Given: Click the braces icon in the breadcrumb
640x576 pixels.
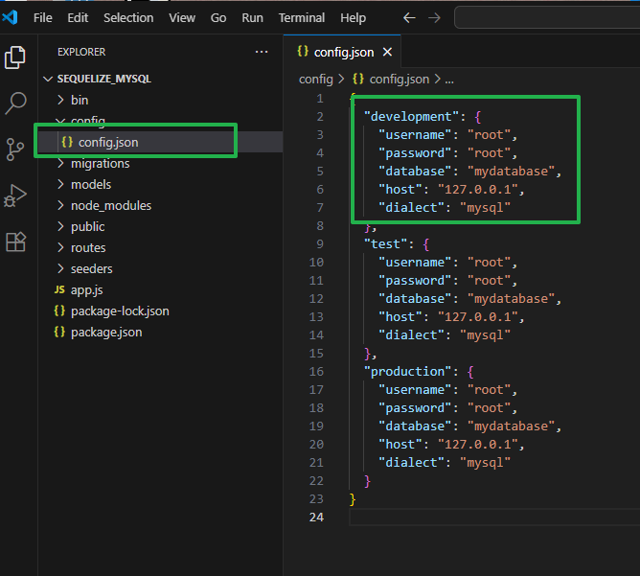Looking at the screenshot, I should click(x=358, y=79).
